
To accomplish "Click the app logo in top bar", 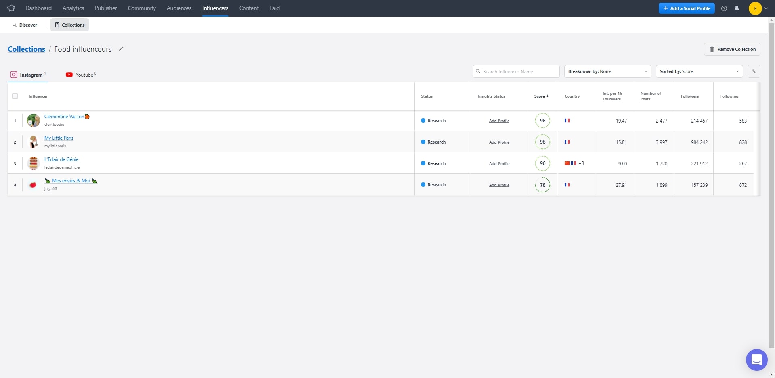I will click(11, 8).
